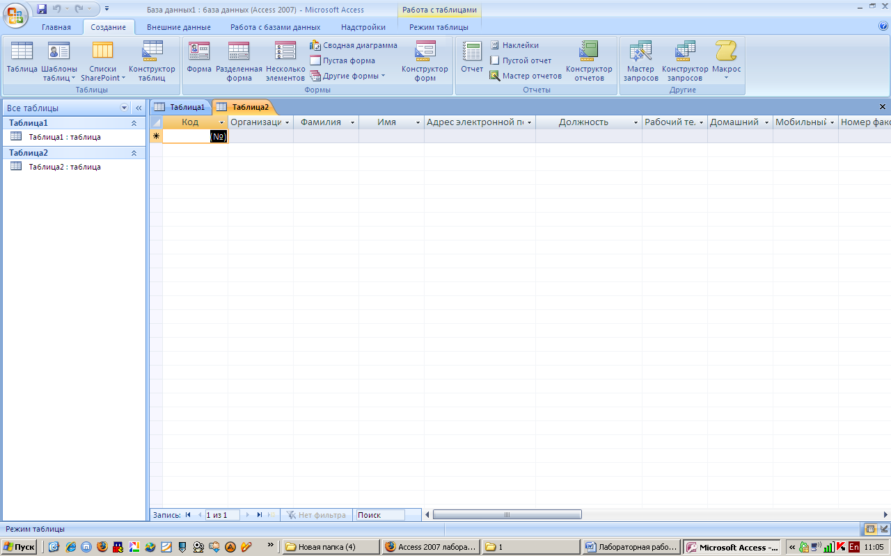Screen dimensions: 891x556
Task: Go to first record navigation button
Action: pos(188,515)
